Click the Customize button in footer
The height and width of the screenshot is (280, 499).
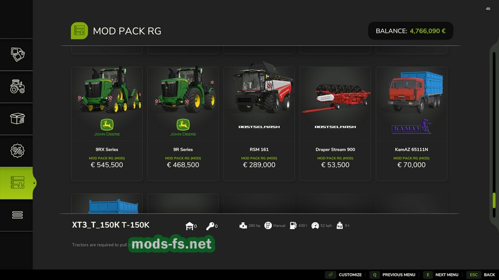tap(344, 275)
